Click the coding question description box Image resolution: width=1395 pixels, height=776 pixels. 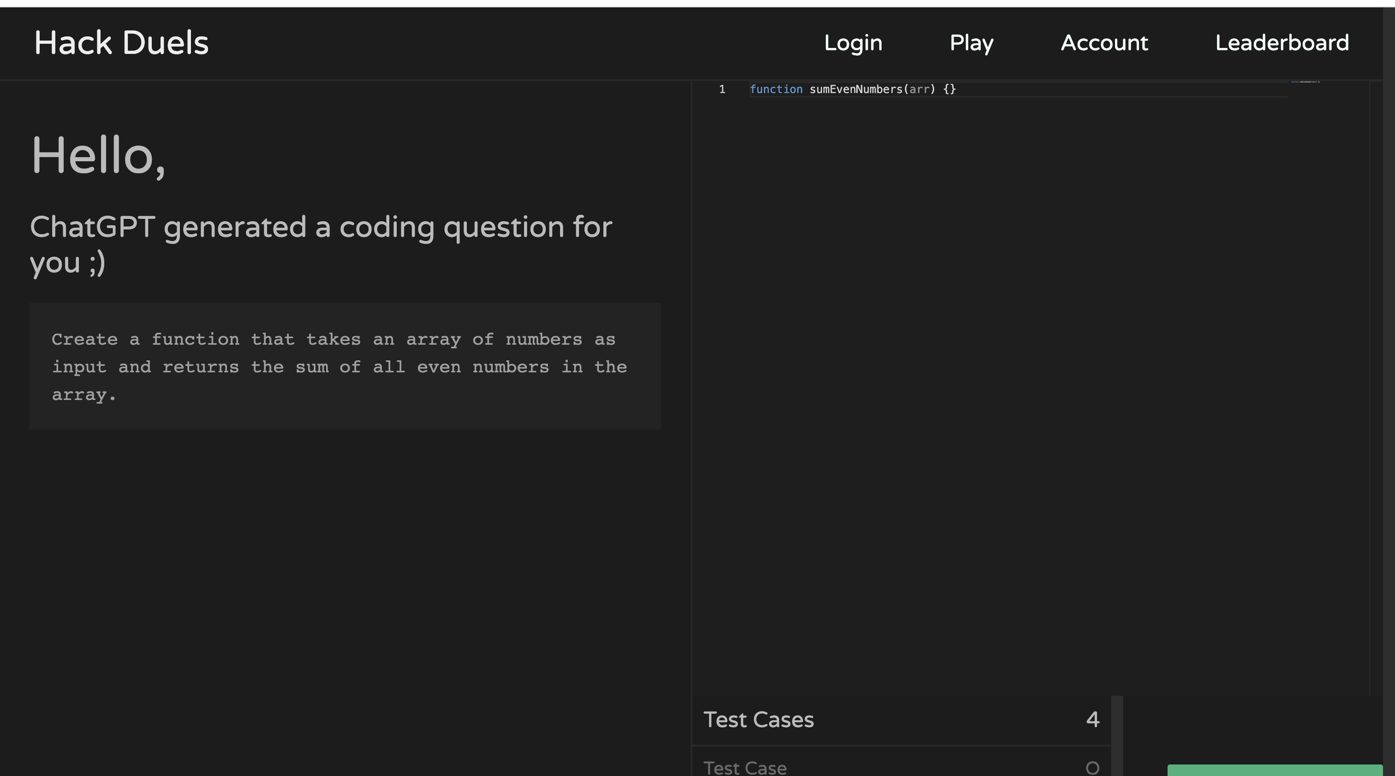(345, 367)
